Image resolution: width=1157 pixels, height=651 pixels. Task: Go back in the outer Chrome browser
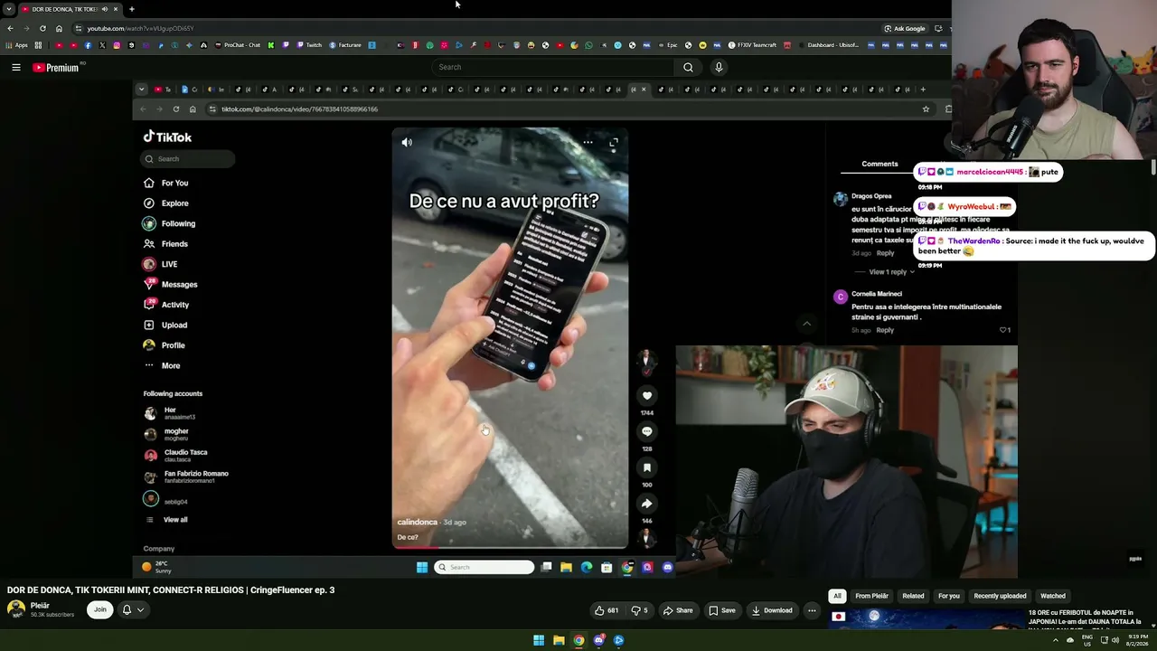coord(10,28)
